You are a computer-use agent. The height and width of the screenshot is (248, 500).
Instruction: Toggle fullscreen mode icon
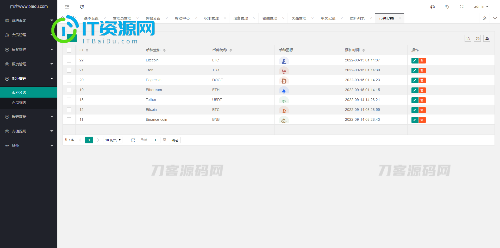(x=462, y=7)
